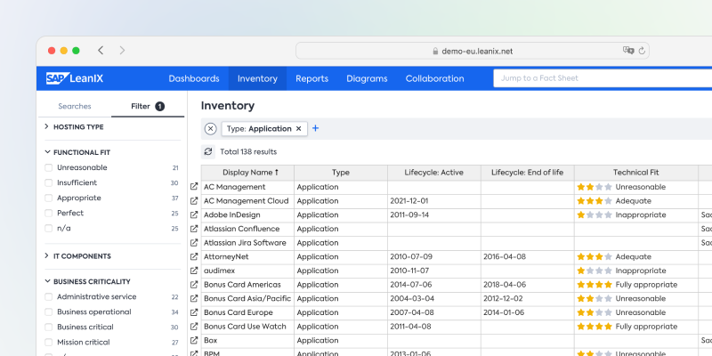Open the Bonus Card Europe fact sheet name
712x356 pixels.
pos(239,312)
